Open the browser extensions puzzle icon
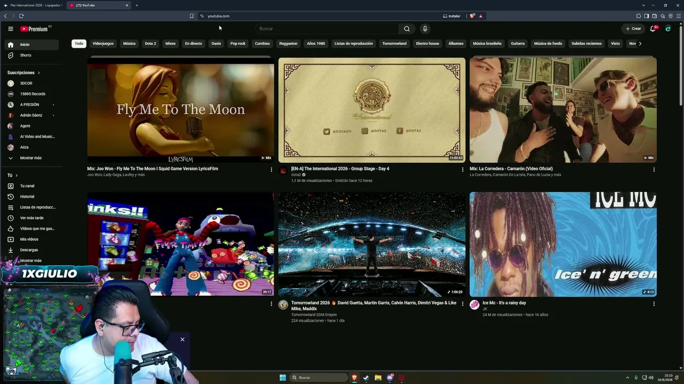Viewport: 684px width, 384px height. pos(639,16)
